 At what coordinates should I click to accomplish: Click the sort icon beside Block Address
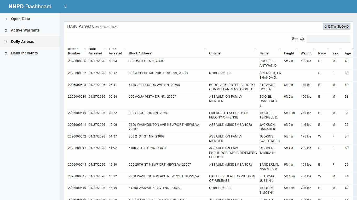point(205,49)
